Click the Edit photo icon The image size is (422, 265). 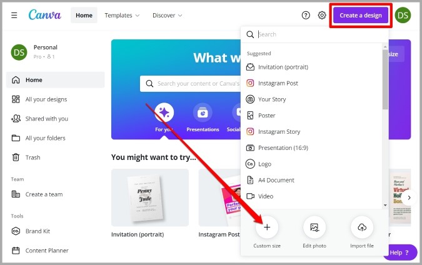pos(314,227)
